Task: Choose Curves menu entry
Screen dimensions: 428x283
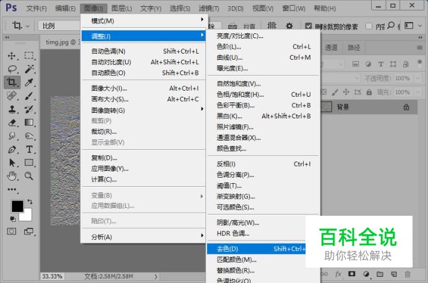Action: (x=263, y=58)
